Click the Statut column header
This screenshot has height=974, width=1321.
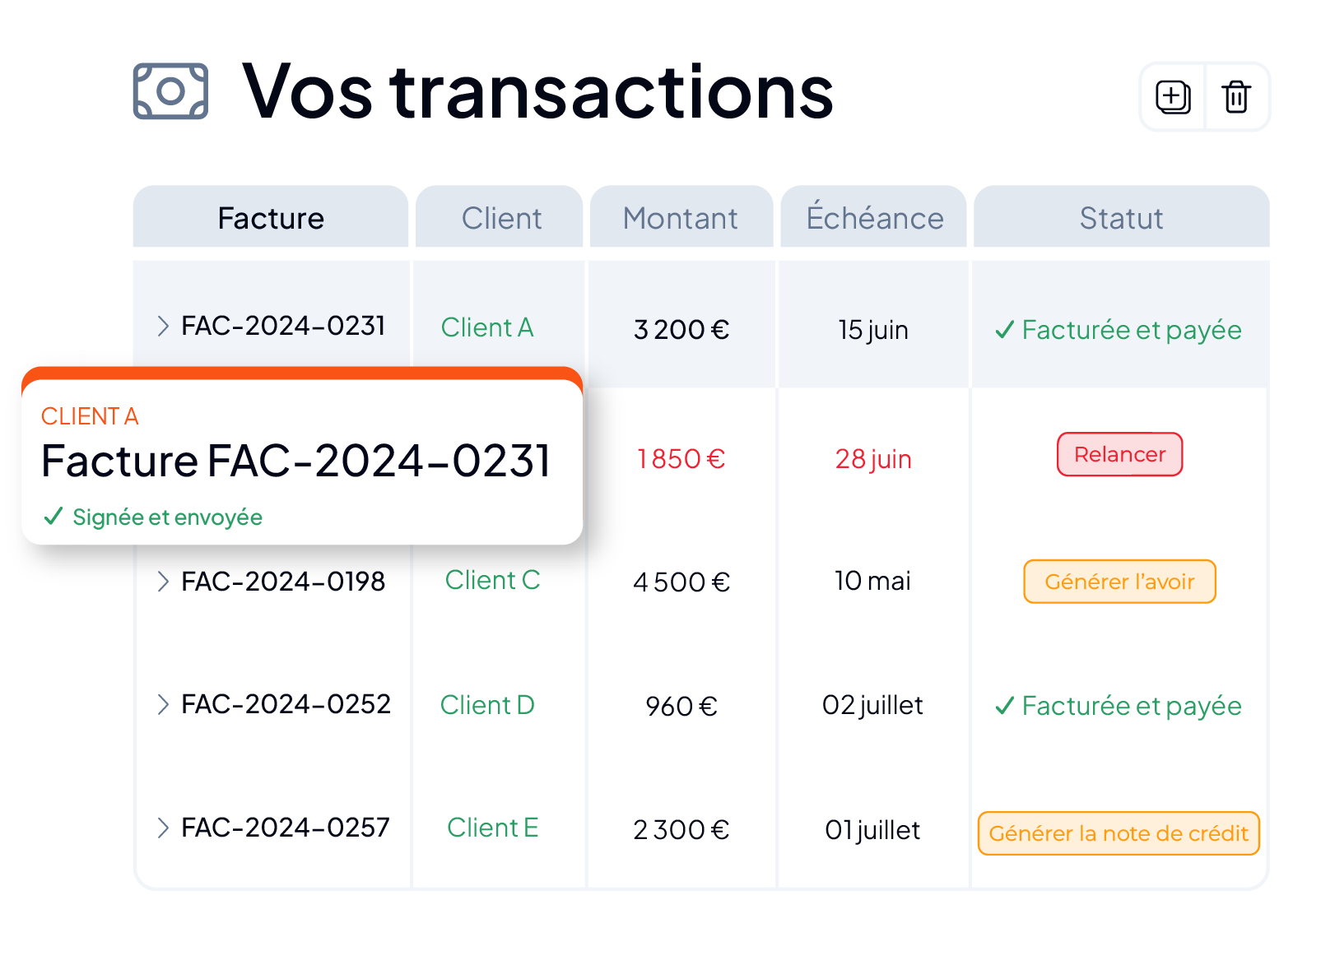click(x=1121, y=217)
